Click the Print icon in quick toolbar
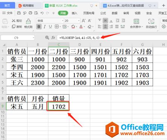Viewport: 167px width, 140px height. [30, 13]
